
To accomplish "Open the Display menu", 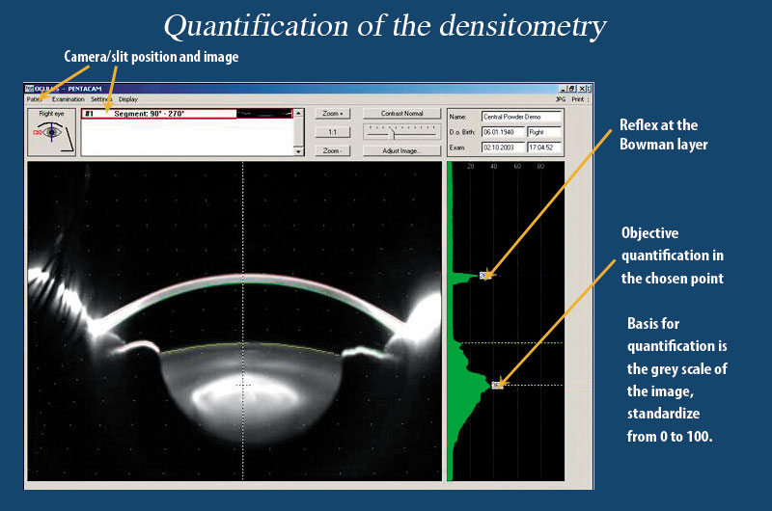I will 128,99.
